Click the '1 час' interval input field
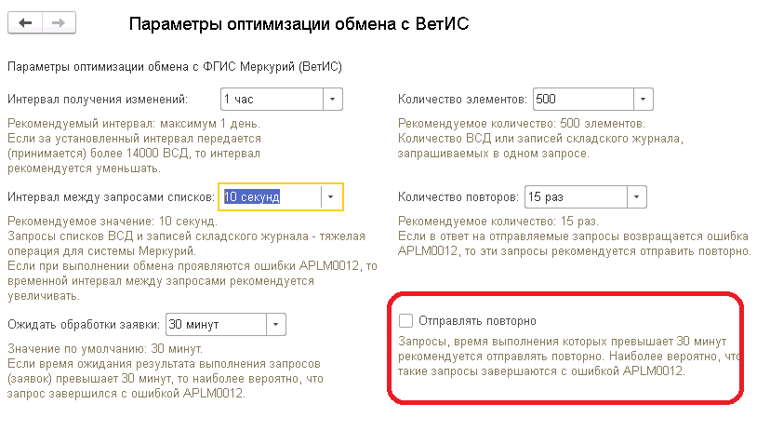Screen dimensions: 770x431 272,100
